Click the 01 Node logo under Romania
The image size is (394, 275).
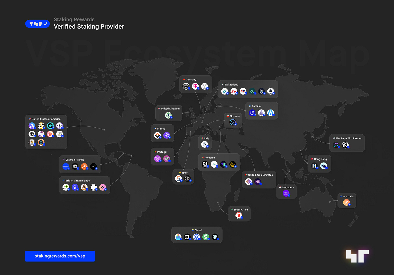(205, 164)
